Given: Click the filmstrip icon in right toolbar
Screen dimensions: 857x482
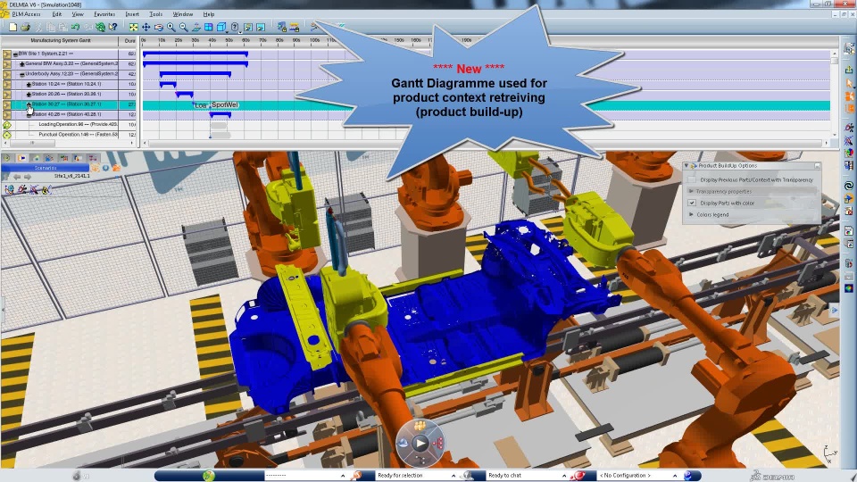Looking at the screenshot, I should (x=849, y=166).
